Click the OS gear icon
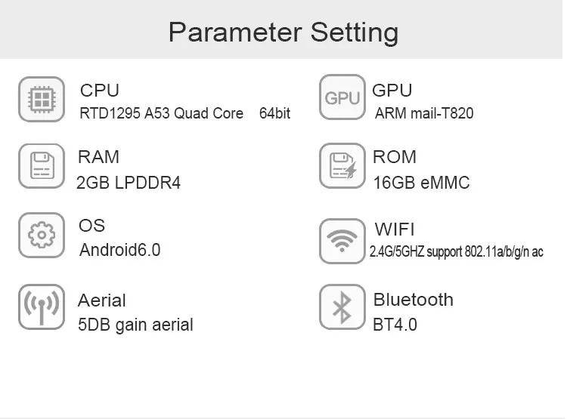The image size is (567, 419). pos(42,235)
